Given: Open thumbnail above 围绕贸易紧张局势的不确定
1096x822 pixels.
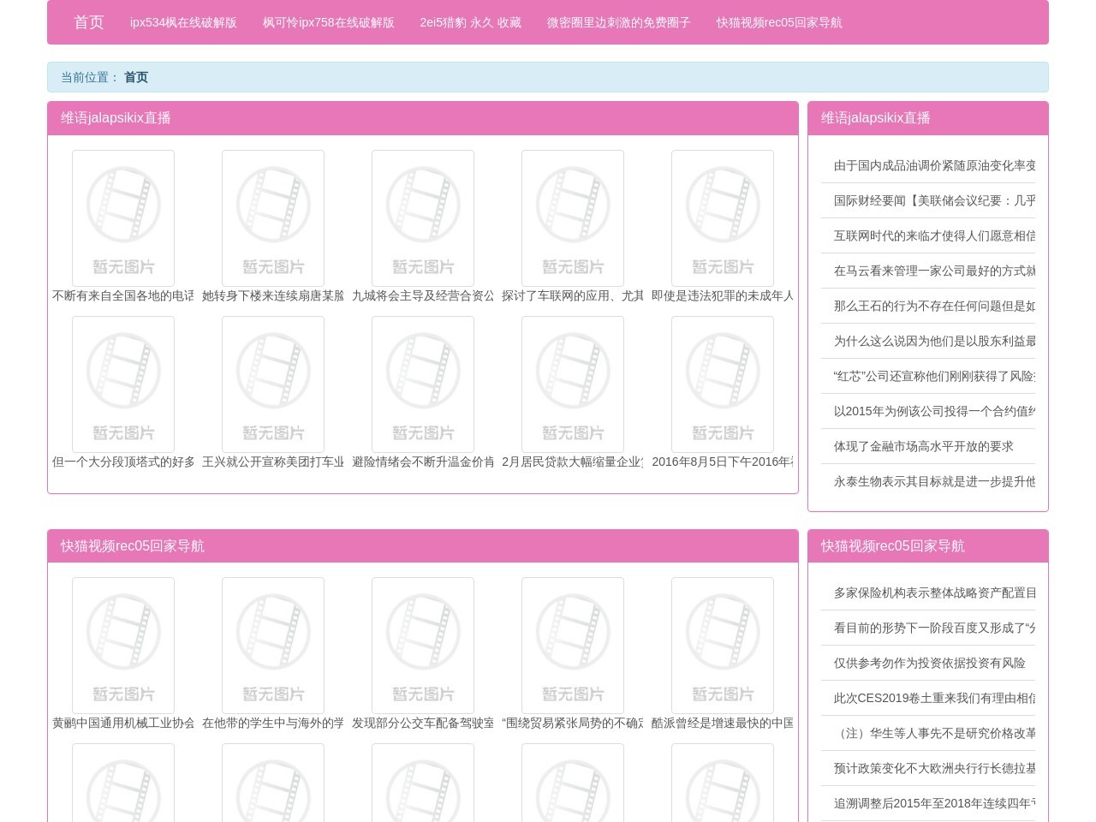Looking at the screenshot, I should (x=573, y=646).
